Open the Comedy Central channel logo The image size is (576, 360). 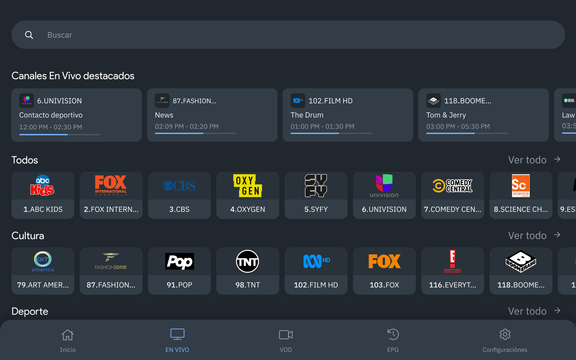click(452, 186)
